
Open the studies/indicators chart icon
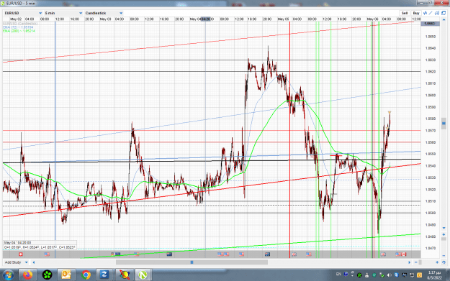click(425, 13)
